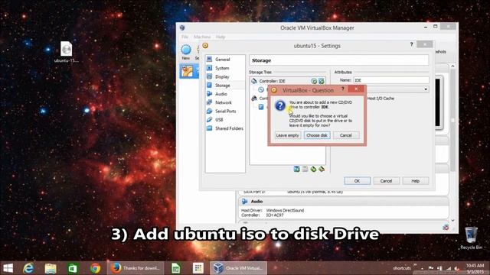The width and height of the screenshot is (490, 275).
Task: Open Help menu in VirtualBox Manager
Action: click(x=220, y=37)
